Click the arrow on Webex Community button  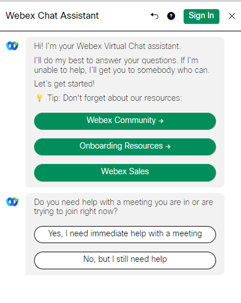(x=161, y=121)
